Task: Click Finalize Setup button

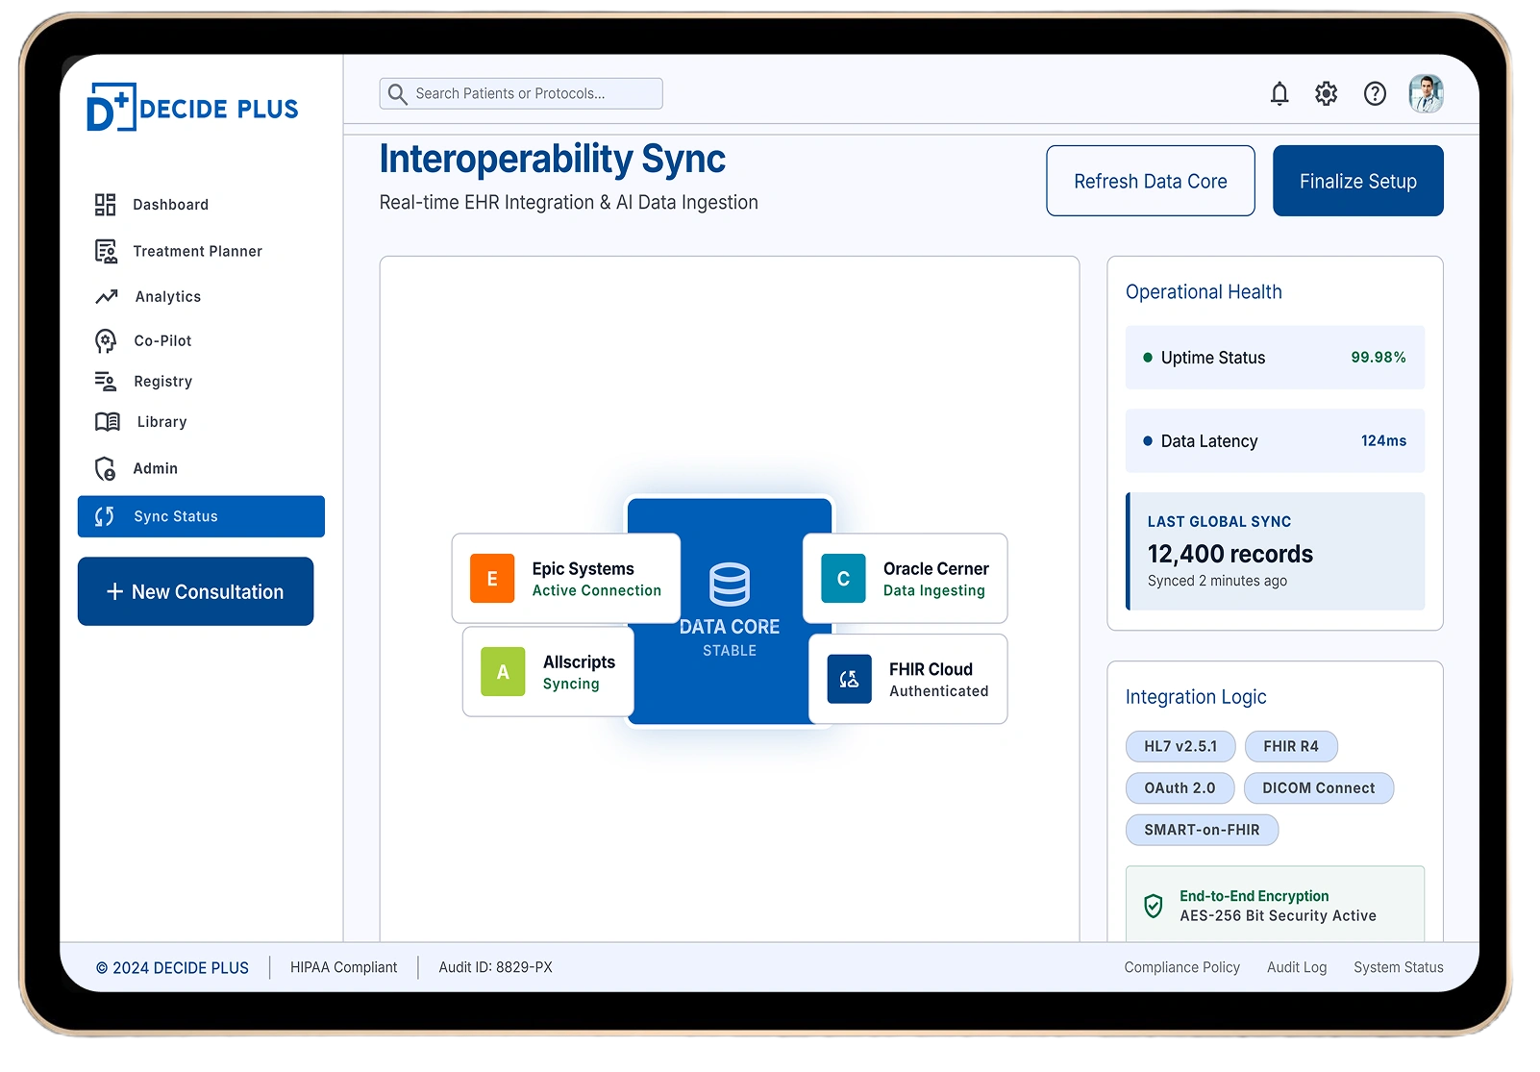Action: coord(1358,181)
